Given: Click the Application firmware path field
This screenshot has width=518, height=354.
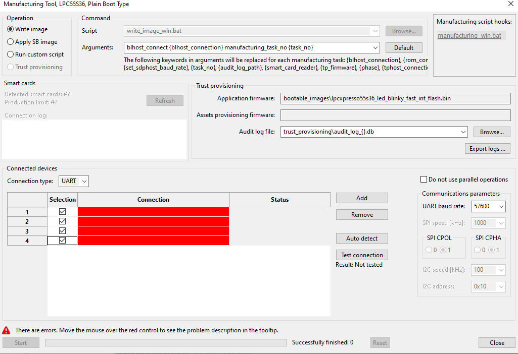Looking at the screenshot, I should tap(395, 98).
